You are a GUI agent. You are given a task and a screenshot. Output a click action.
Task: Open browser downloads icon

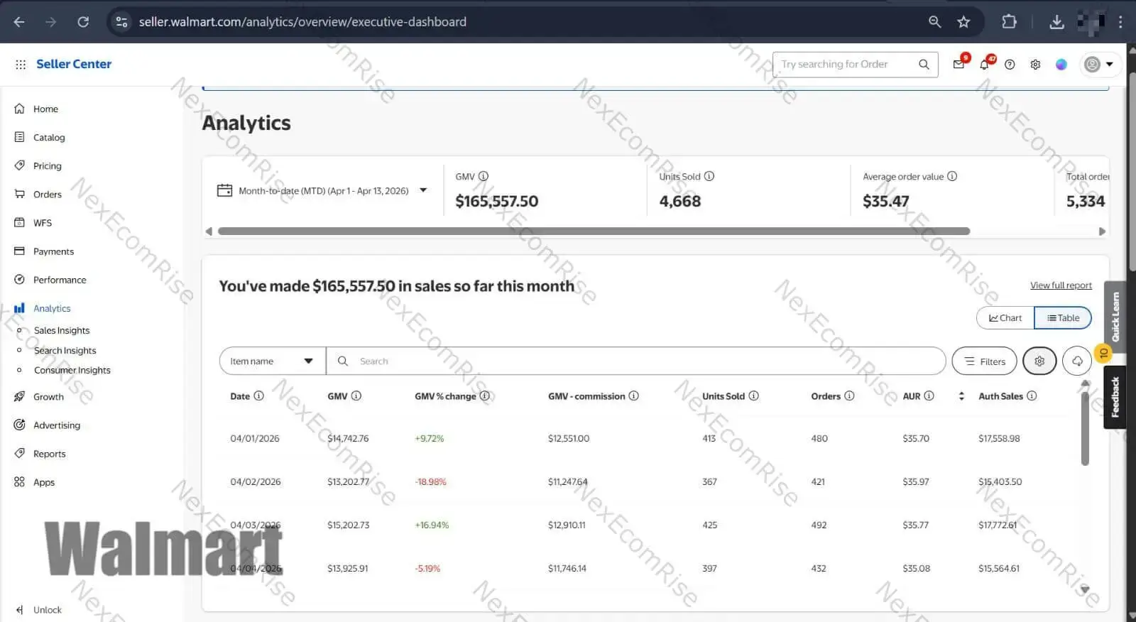1056,22
